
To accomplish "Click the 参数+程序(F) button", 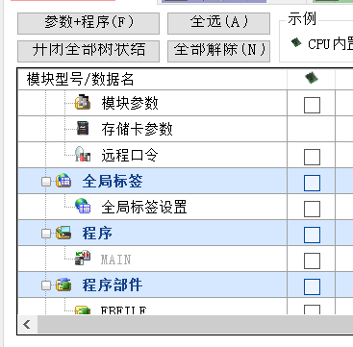I will pos(88,23).
